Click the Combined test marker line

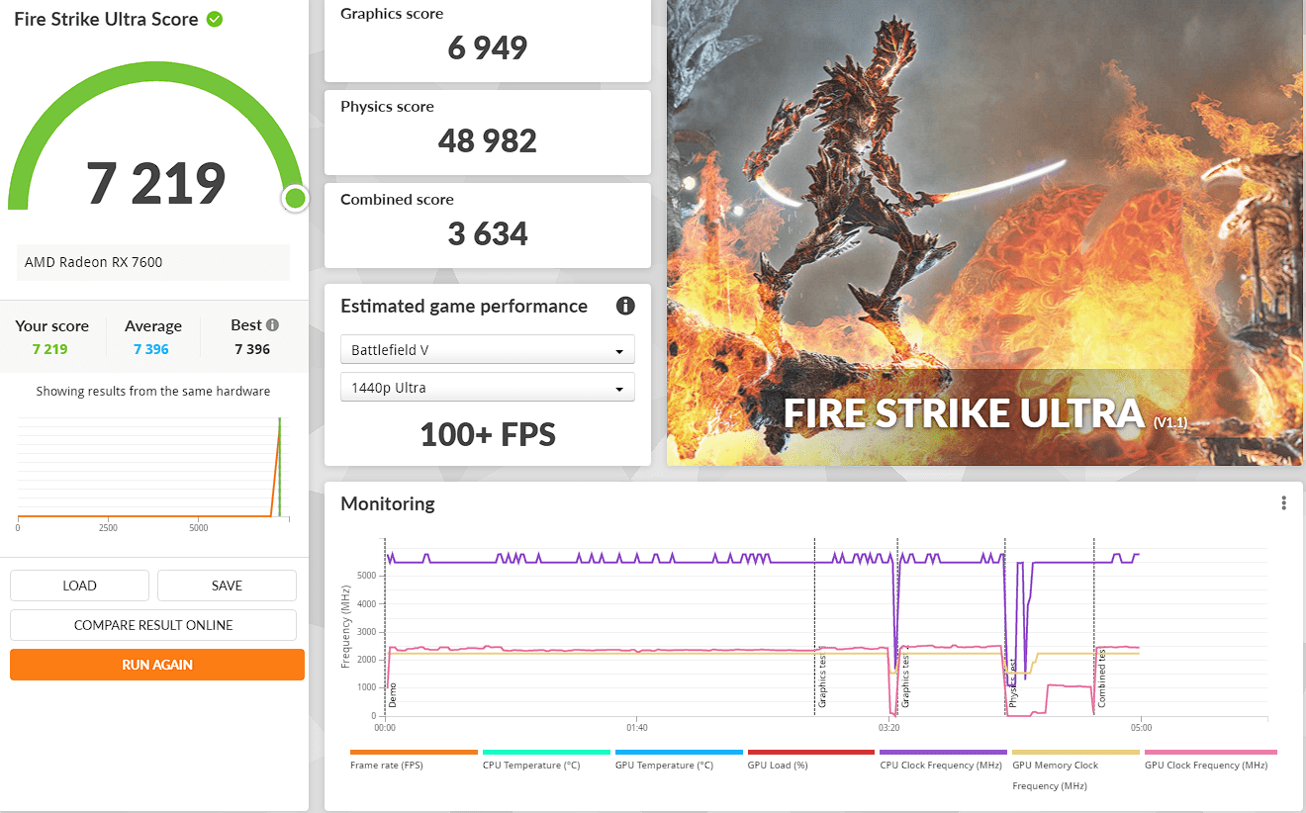[1094, 627]
